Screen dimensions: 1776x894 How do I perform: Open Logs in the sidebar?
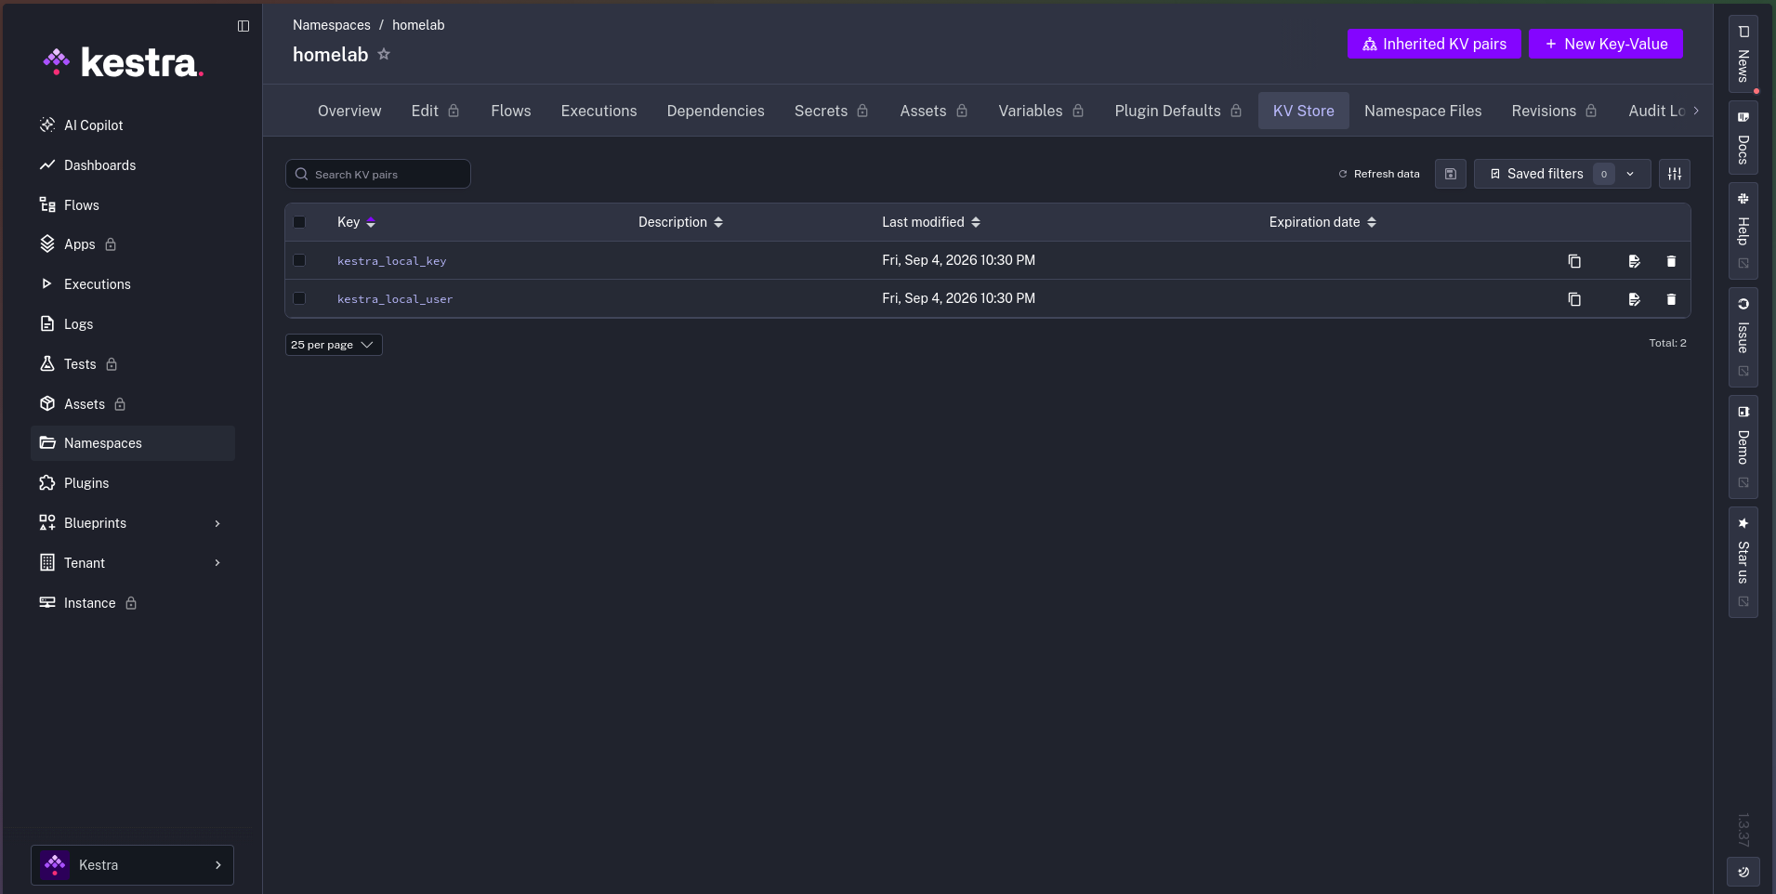pyautogui.click(x=133, y=324)
